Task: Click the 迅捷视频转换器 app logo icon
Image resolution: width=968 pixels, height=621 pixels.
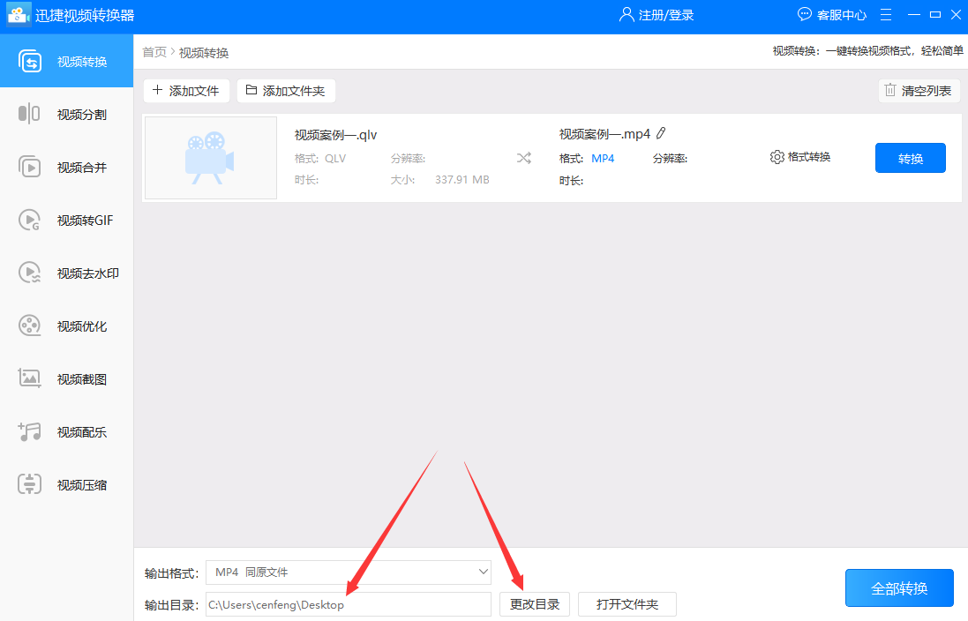Action: coord(18,15)
